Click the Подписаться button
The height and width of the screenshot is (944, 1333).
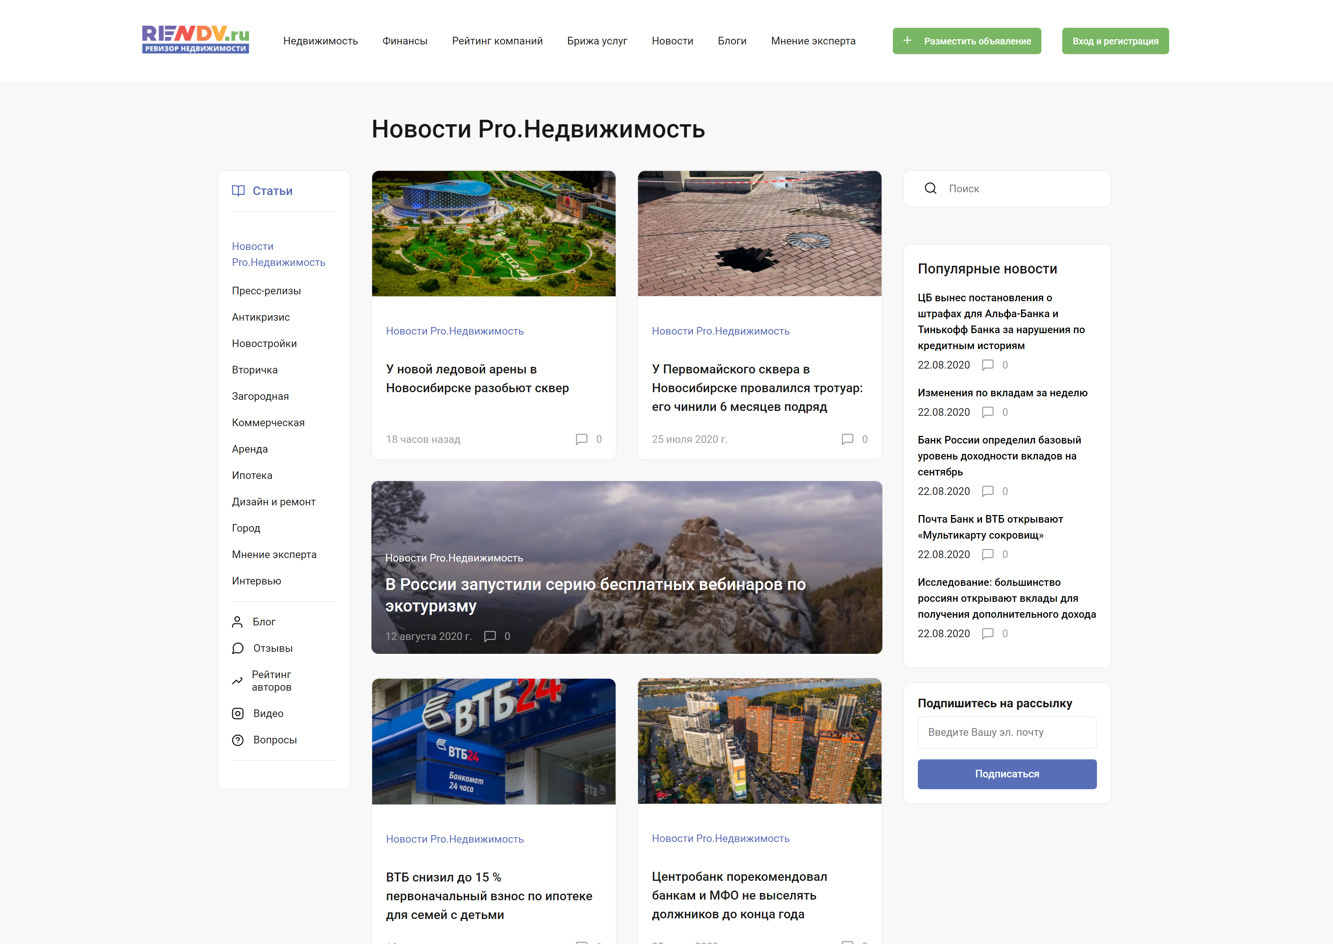(x=1007, y=774)
